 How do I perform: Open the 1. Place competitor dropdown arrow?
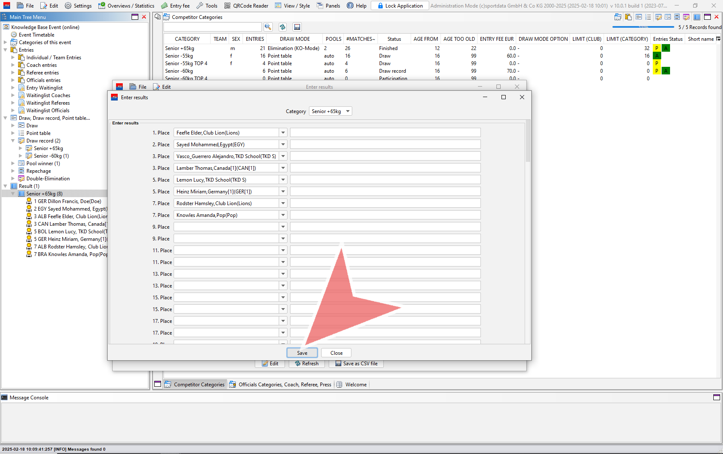[x=283, y=133]
